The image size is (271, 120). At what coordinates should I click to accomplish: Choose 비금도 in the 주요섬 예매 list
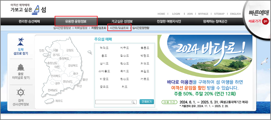pyautogui.click(x=104, y=79)
